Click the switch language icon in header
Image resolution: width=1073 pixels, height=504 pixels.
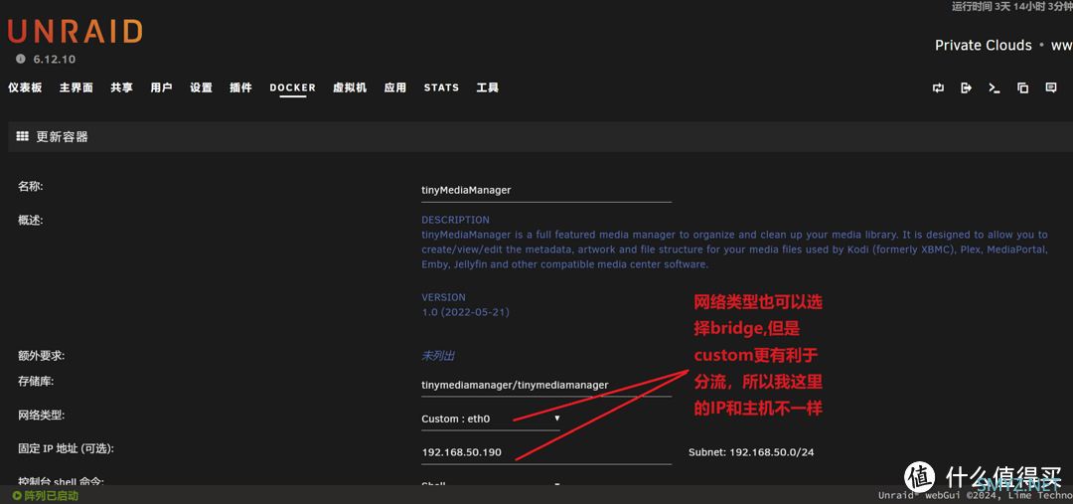(938, 87)
